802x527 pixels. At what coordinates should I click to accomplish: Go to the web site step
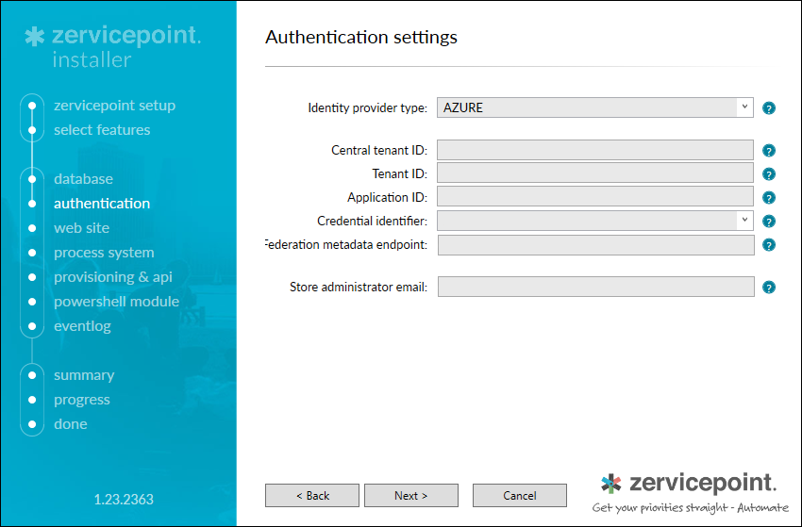point(82,228)
